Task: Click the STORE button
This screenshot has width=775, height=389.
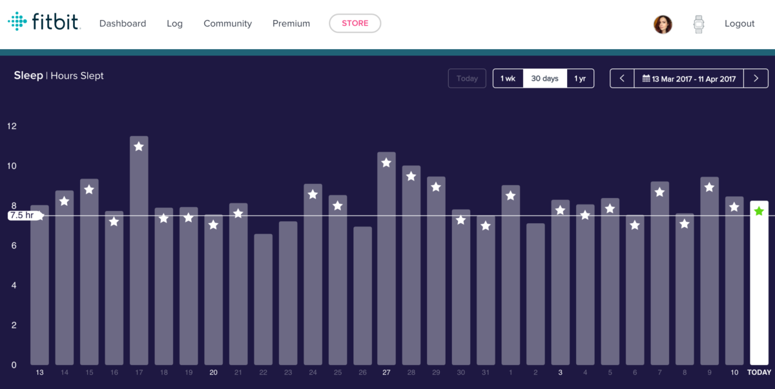Action: (x=355, y=23)
